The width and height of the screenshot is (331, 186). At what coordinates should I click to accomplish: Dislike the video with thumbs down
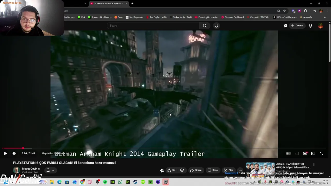[x=182, y=170]
